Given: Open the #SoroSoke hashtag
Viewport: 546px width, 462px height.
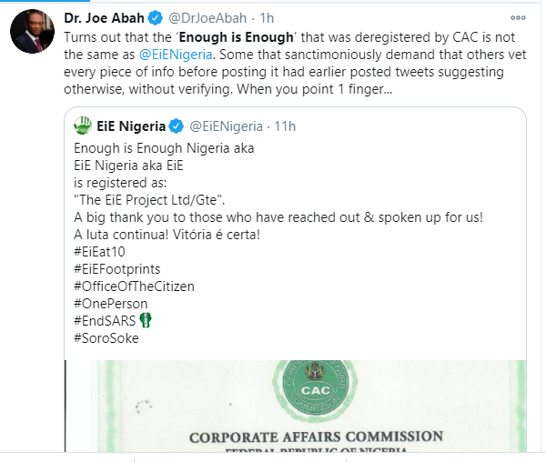Looking at the screenshot, I should click(x=106, y=337).
